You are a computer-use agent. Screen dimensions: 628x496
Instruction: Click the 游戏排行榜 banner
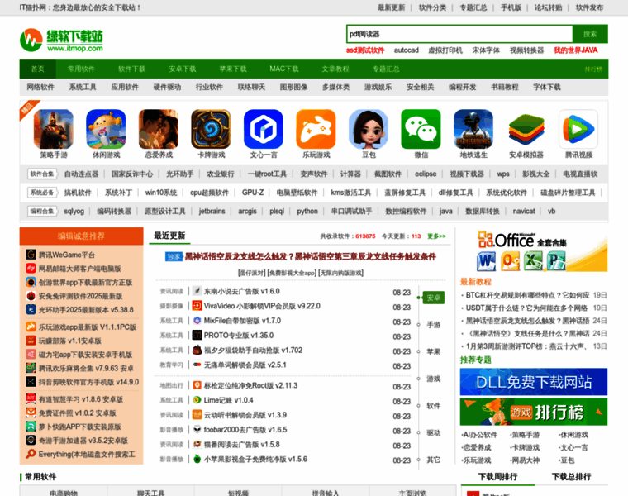click(534, 412)
